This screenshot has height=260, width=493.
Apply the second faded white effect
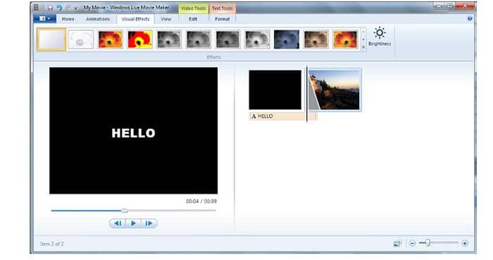(x=80, y=39)
